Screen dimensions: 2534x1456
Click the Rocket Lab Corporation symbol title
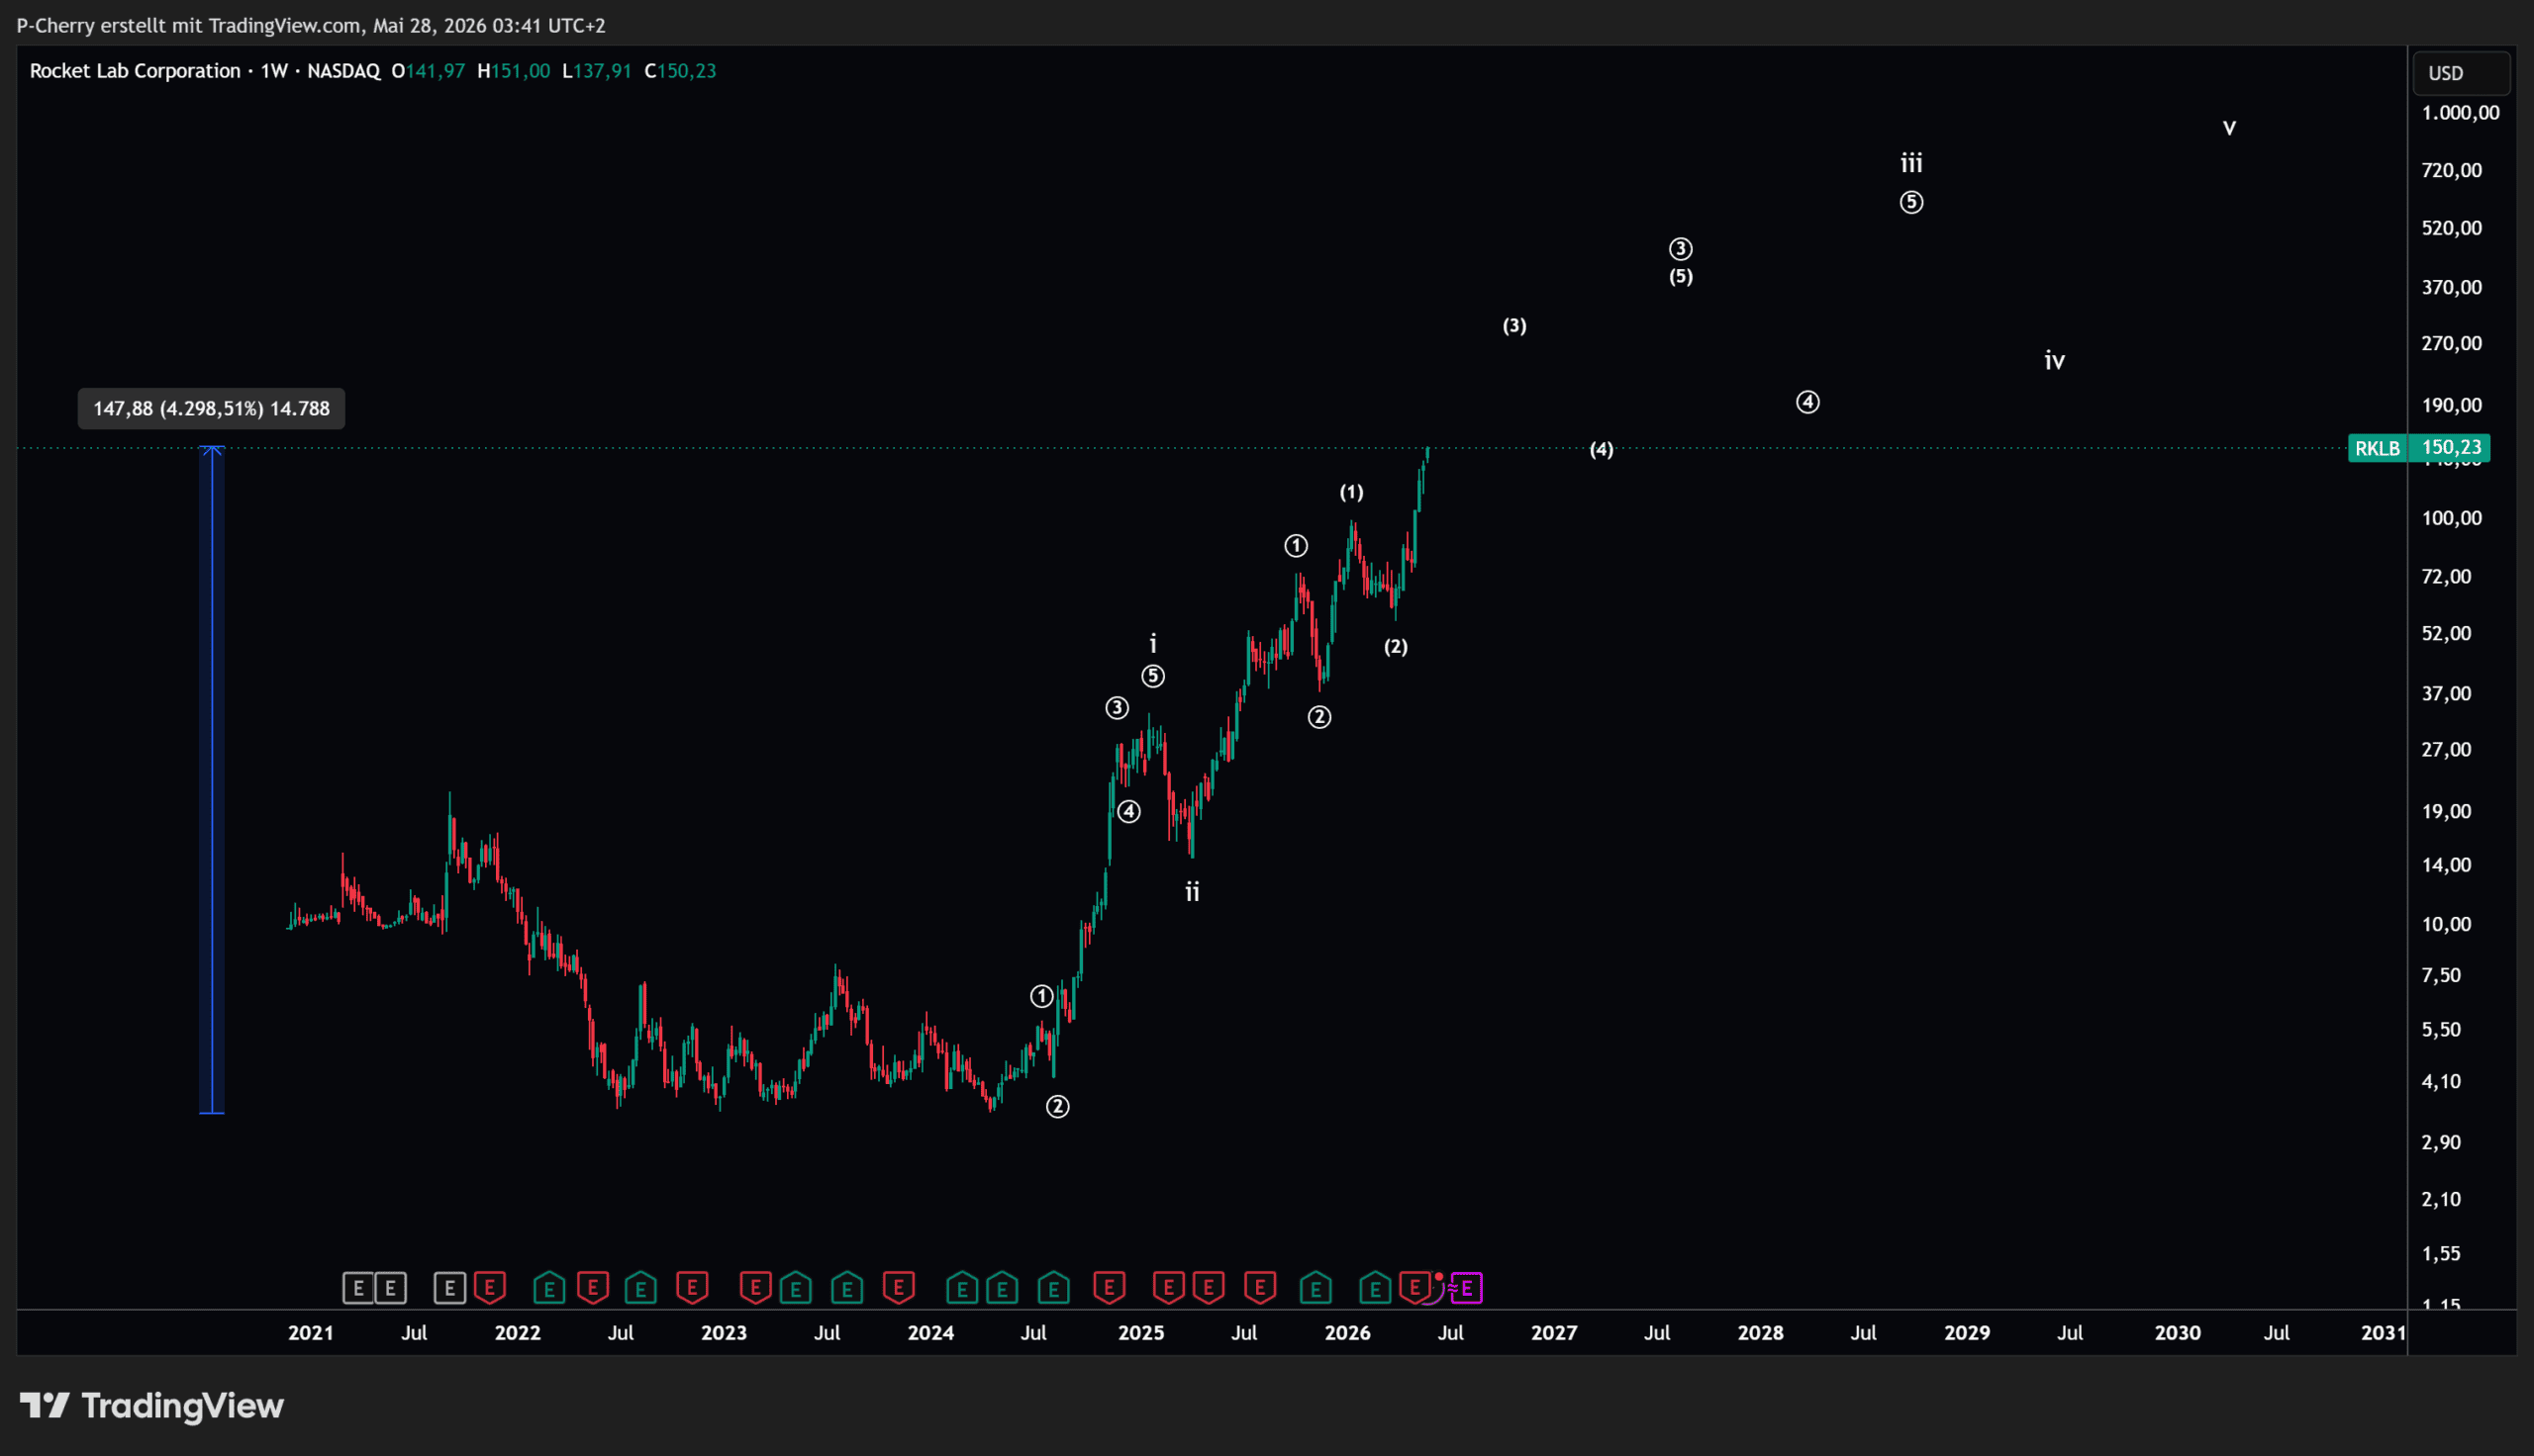pos(135,71)
